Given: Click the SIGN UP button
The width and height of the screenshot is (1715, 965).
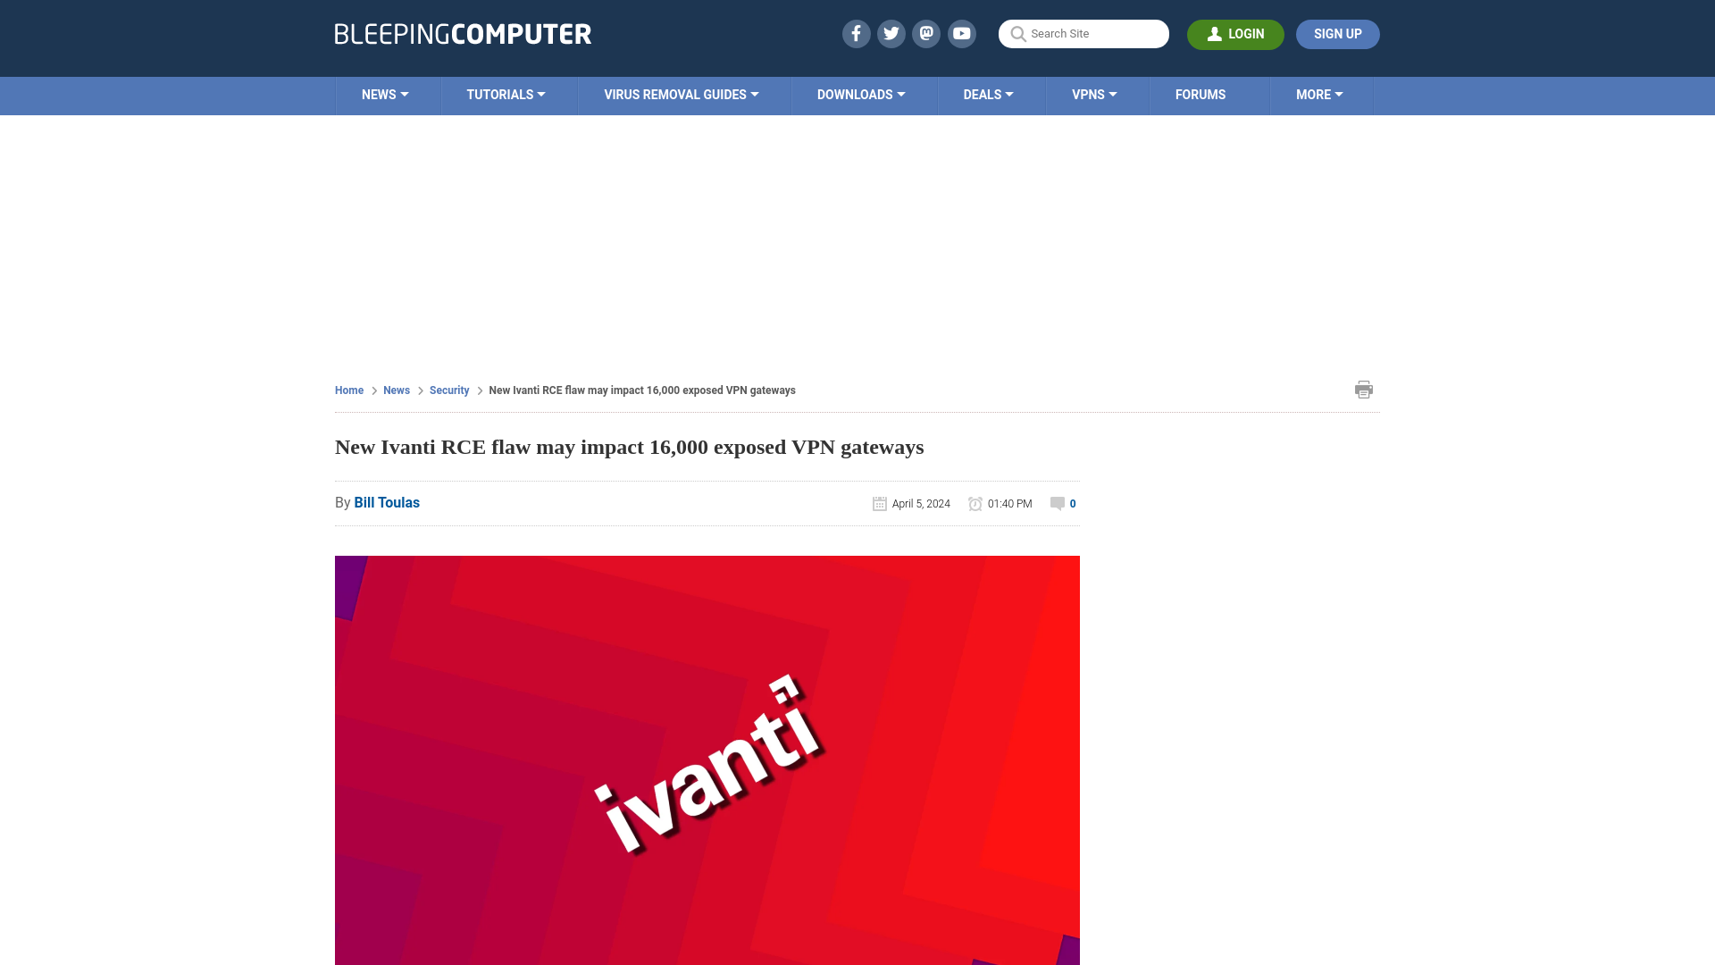Looking at the screenshot, I should [1338, 34].
